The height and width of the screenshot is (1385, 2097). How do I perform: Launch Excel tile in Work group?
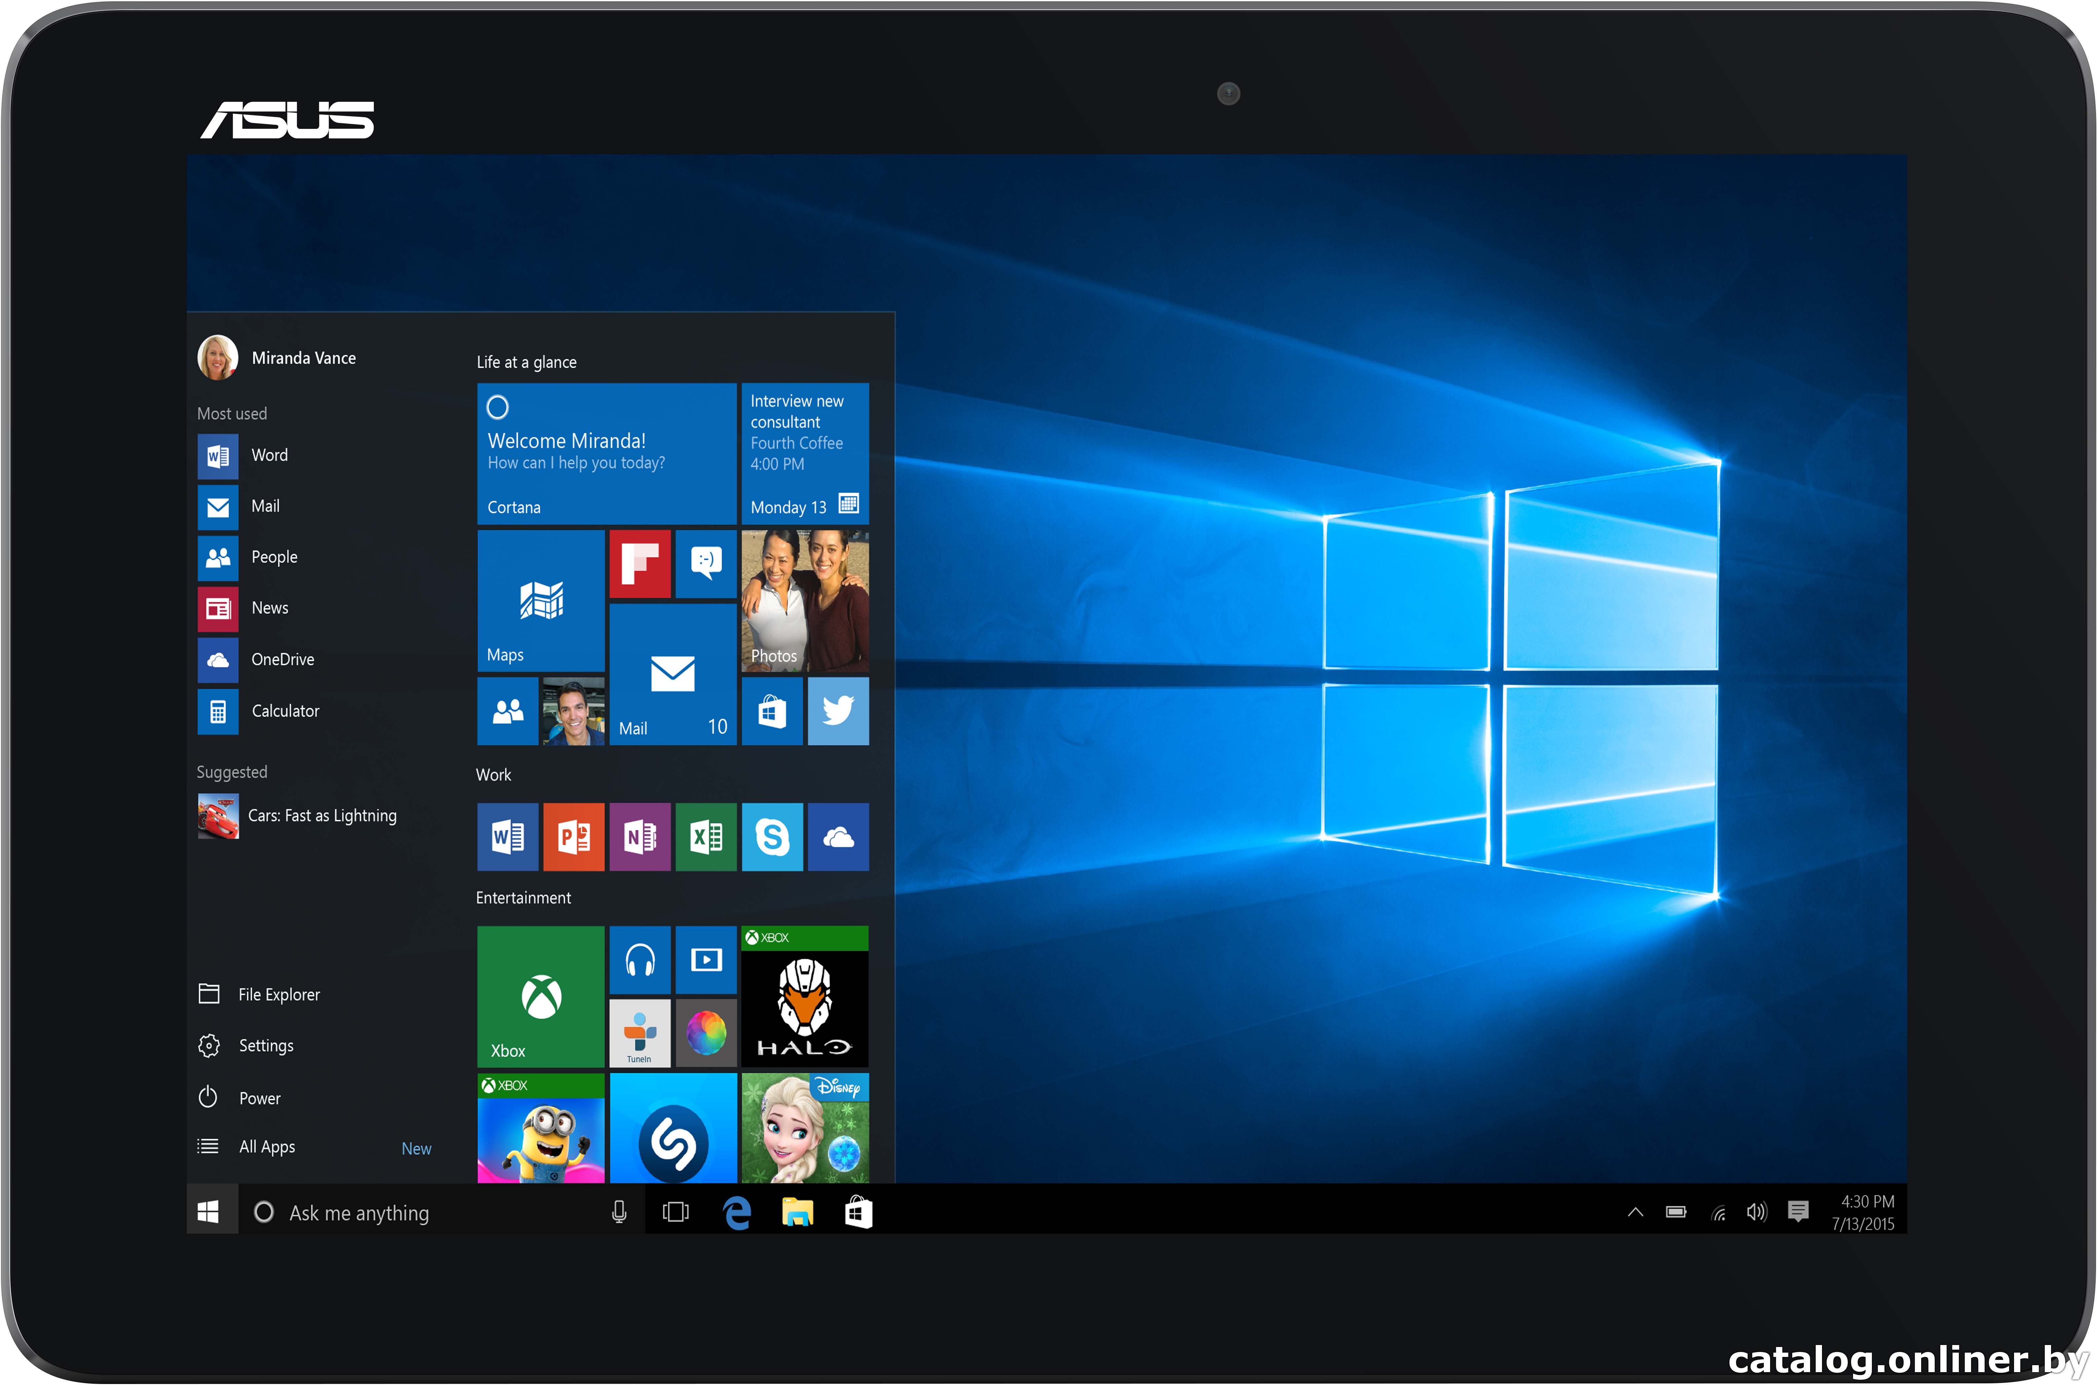coord(706,837)
